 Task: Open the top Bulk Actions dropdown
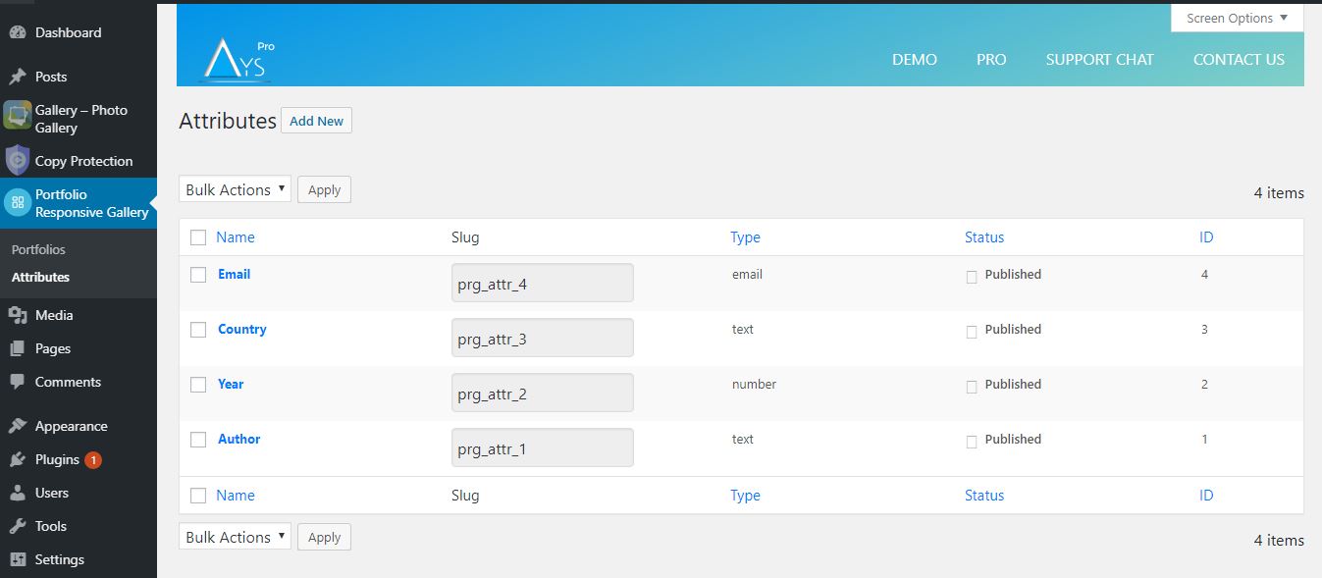[x=236, y=189]
